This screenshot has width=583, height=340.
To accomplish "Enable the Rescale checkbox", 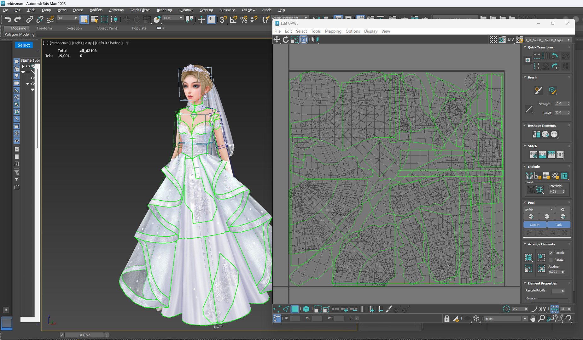I will coord(551,253).
